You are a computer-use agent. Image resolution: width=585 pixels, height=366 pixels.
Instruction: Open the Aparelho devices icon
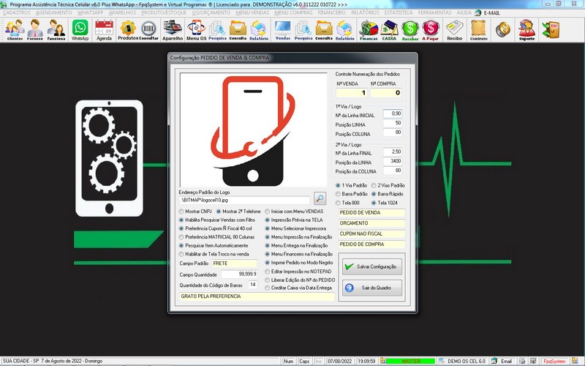point(173,30)
